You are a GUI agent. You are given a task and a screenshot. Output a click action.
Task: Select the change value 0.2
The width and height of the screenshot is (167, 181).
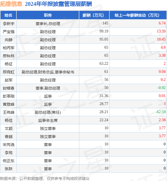point(163,80)
